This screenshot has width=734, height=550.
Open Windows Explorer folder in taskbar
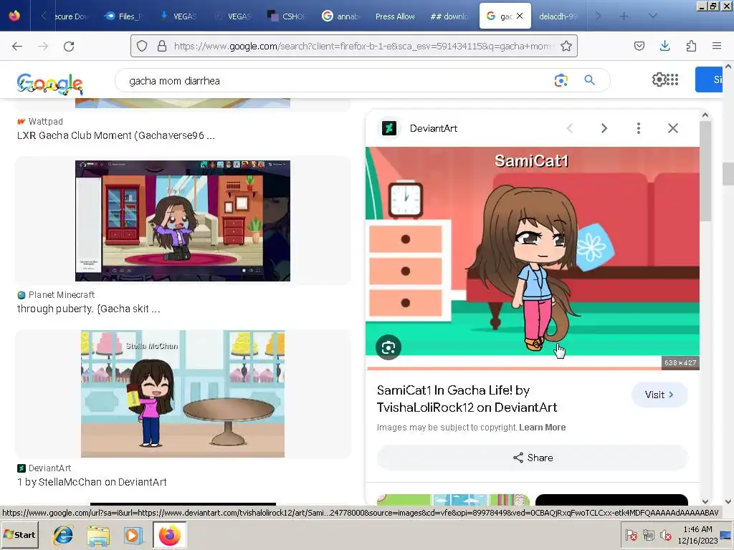[x=98, y=535]
